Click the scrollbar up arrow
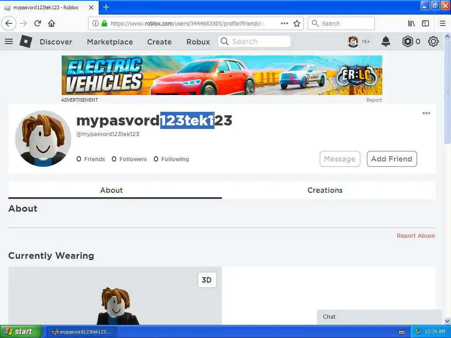The width and height of the screenshot is (451, 338). pyautogui.click(x=447, y=36)
